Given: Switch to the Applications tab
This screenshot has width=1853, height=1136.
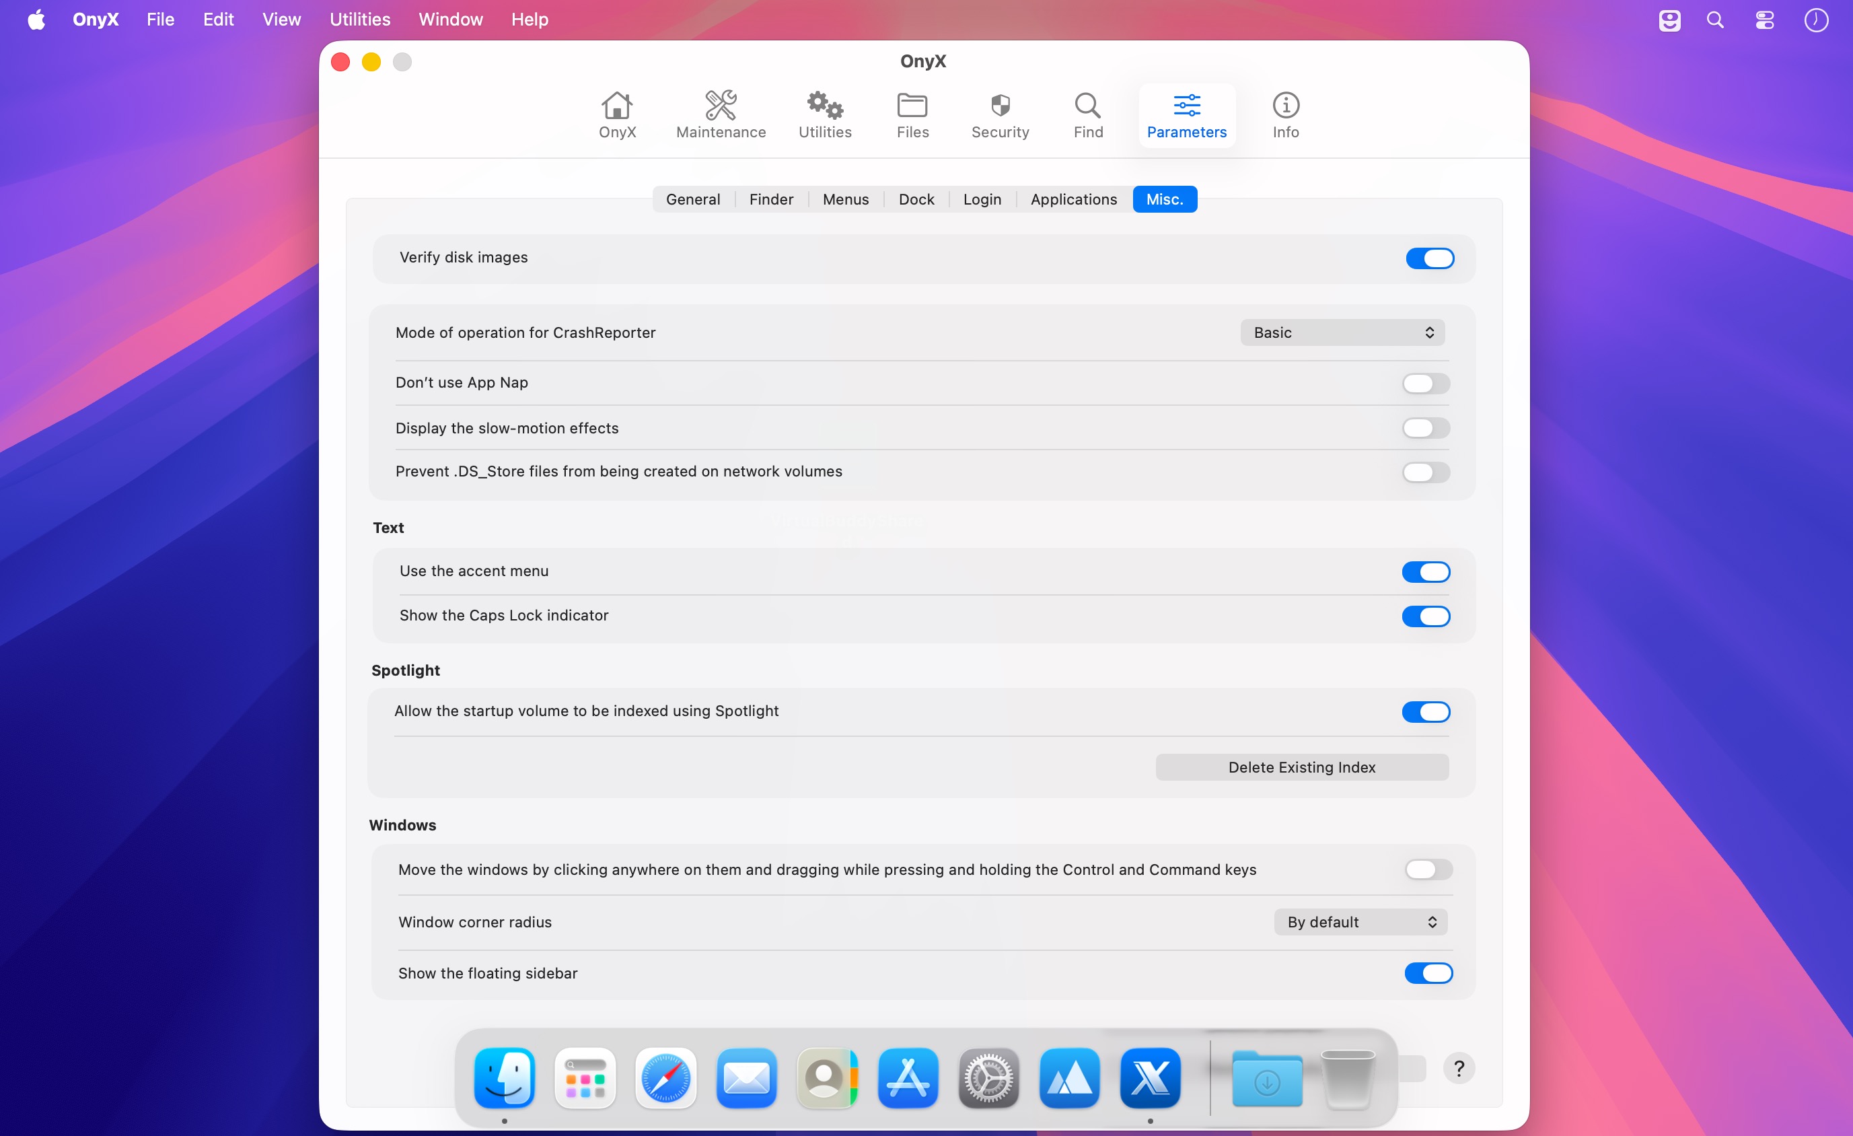Looking at the screenshot, I should (x=1073, y=199).
